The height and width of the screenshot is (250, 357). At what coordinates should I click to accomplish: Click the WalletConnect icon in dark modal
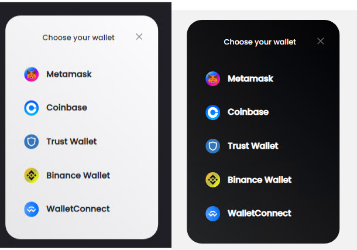(212, 213)
